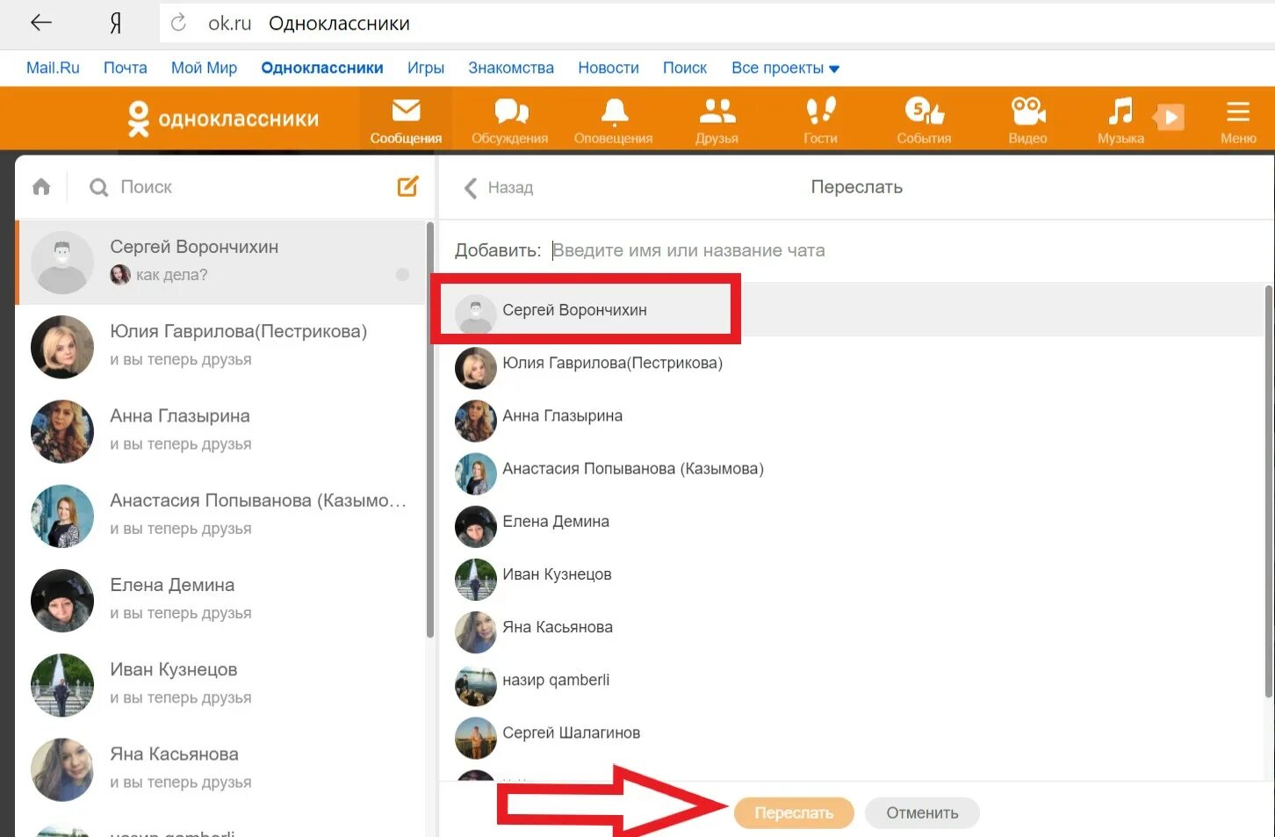Go to home icon in messages panel
The image size is (1275, 837).
41,187
